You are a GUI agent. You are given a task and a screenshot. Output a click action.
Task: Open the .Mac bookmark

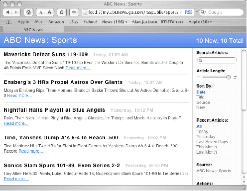coord(38,22)
